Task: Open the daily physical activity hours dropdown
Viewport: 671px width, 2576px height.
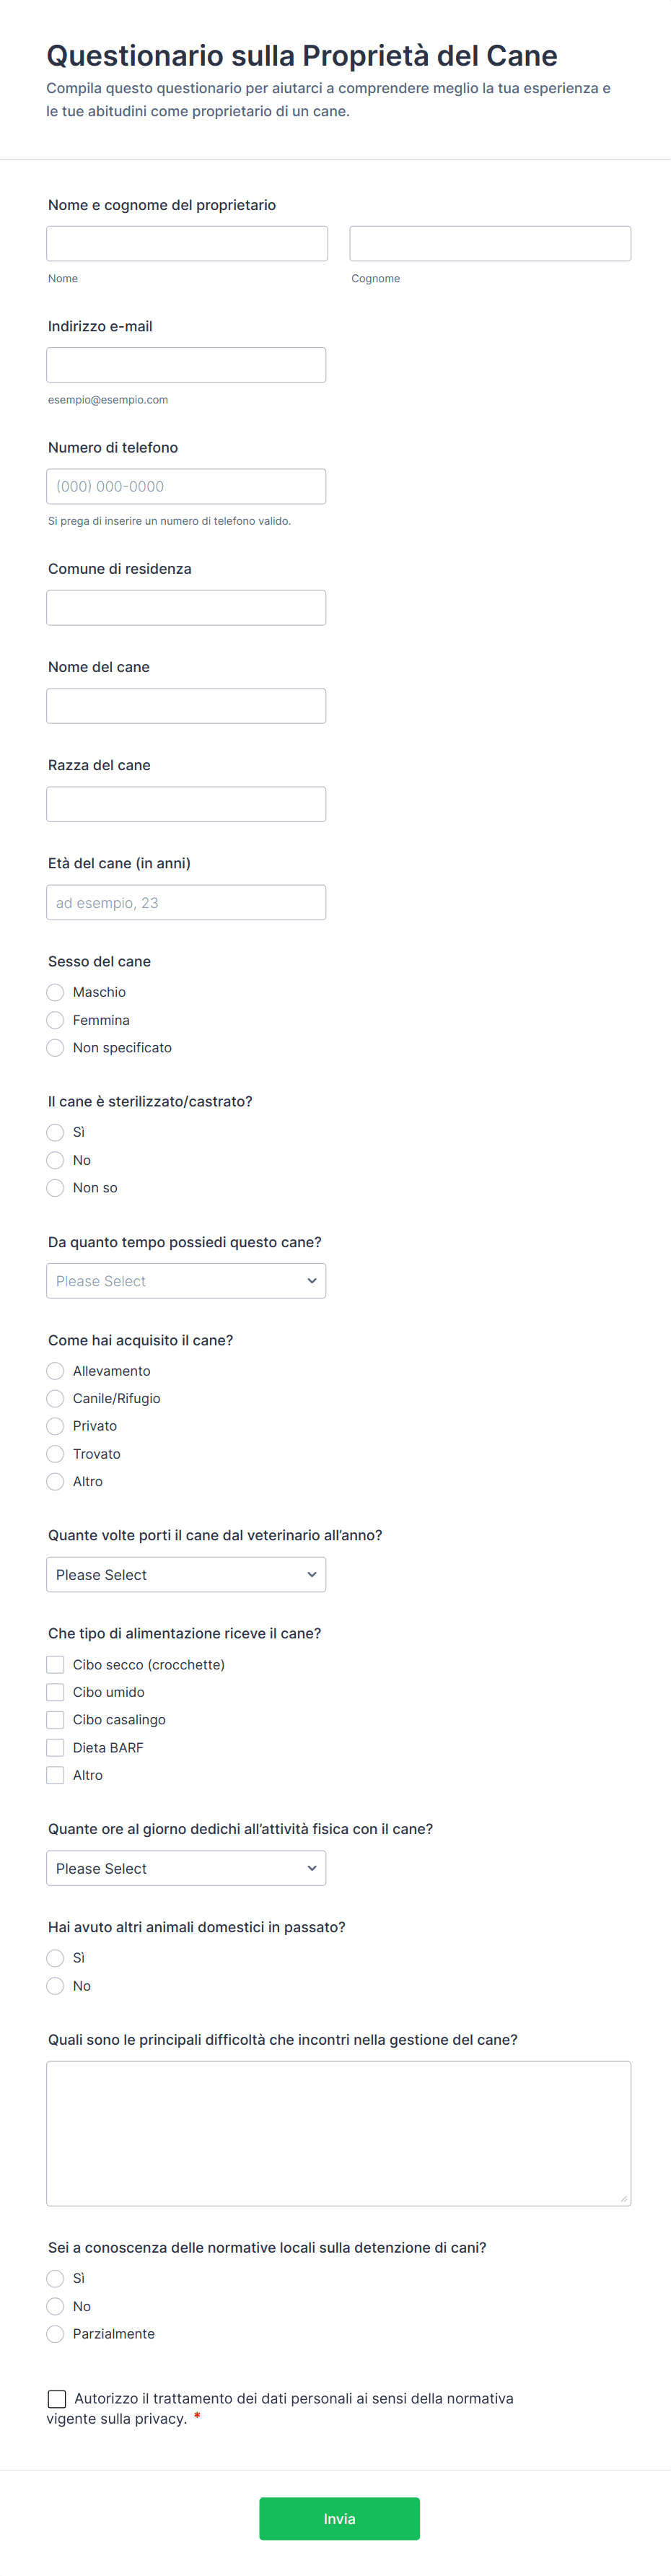Action: [186, 1868]
